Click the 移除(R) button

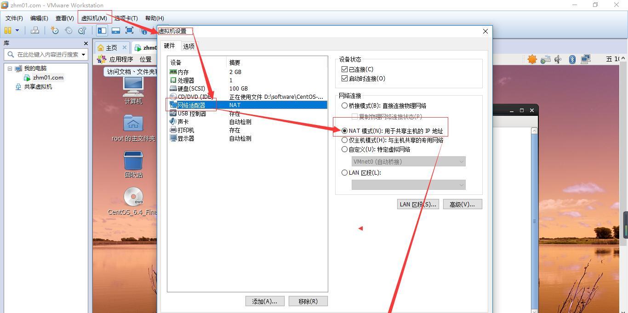(x=308, y=301)
